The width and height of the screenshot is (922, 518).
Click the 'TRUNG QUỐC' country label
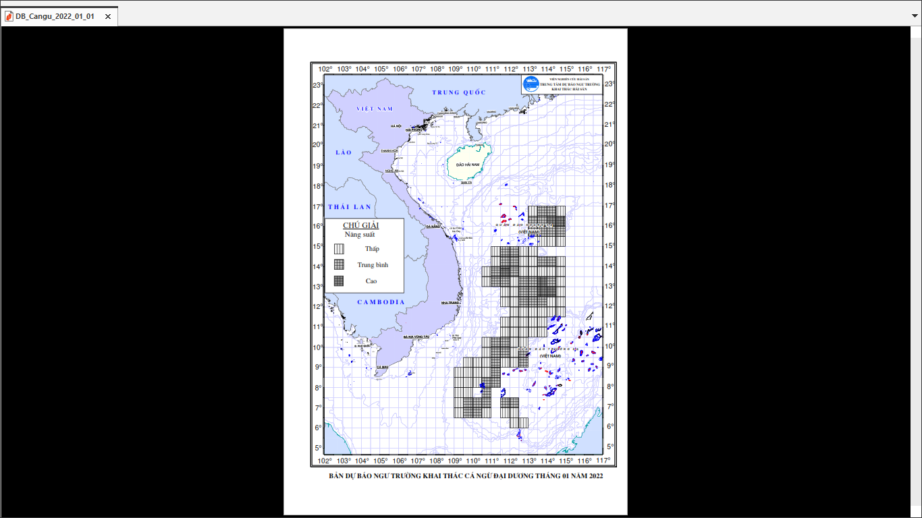(x=458, y=92)
